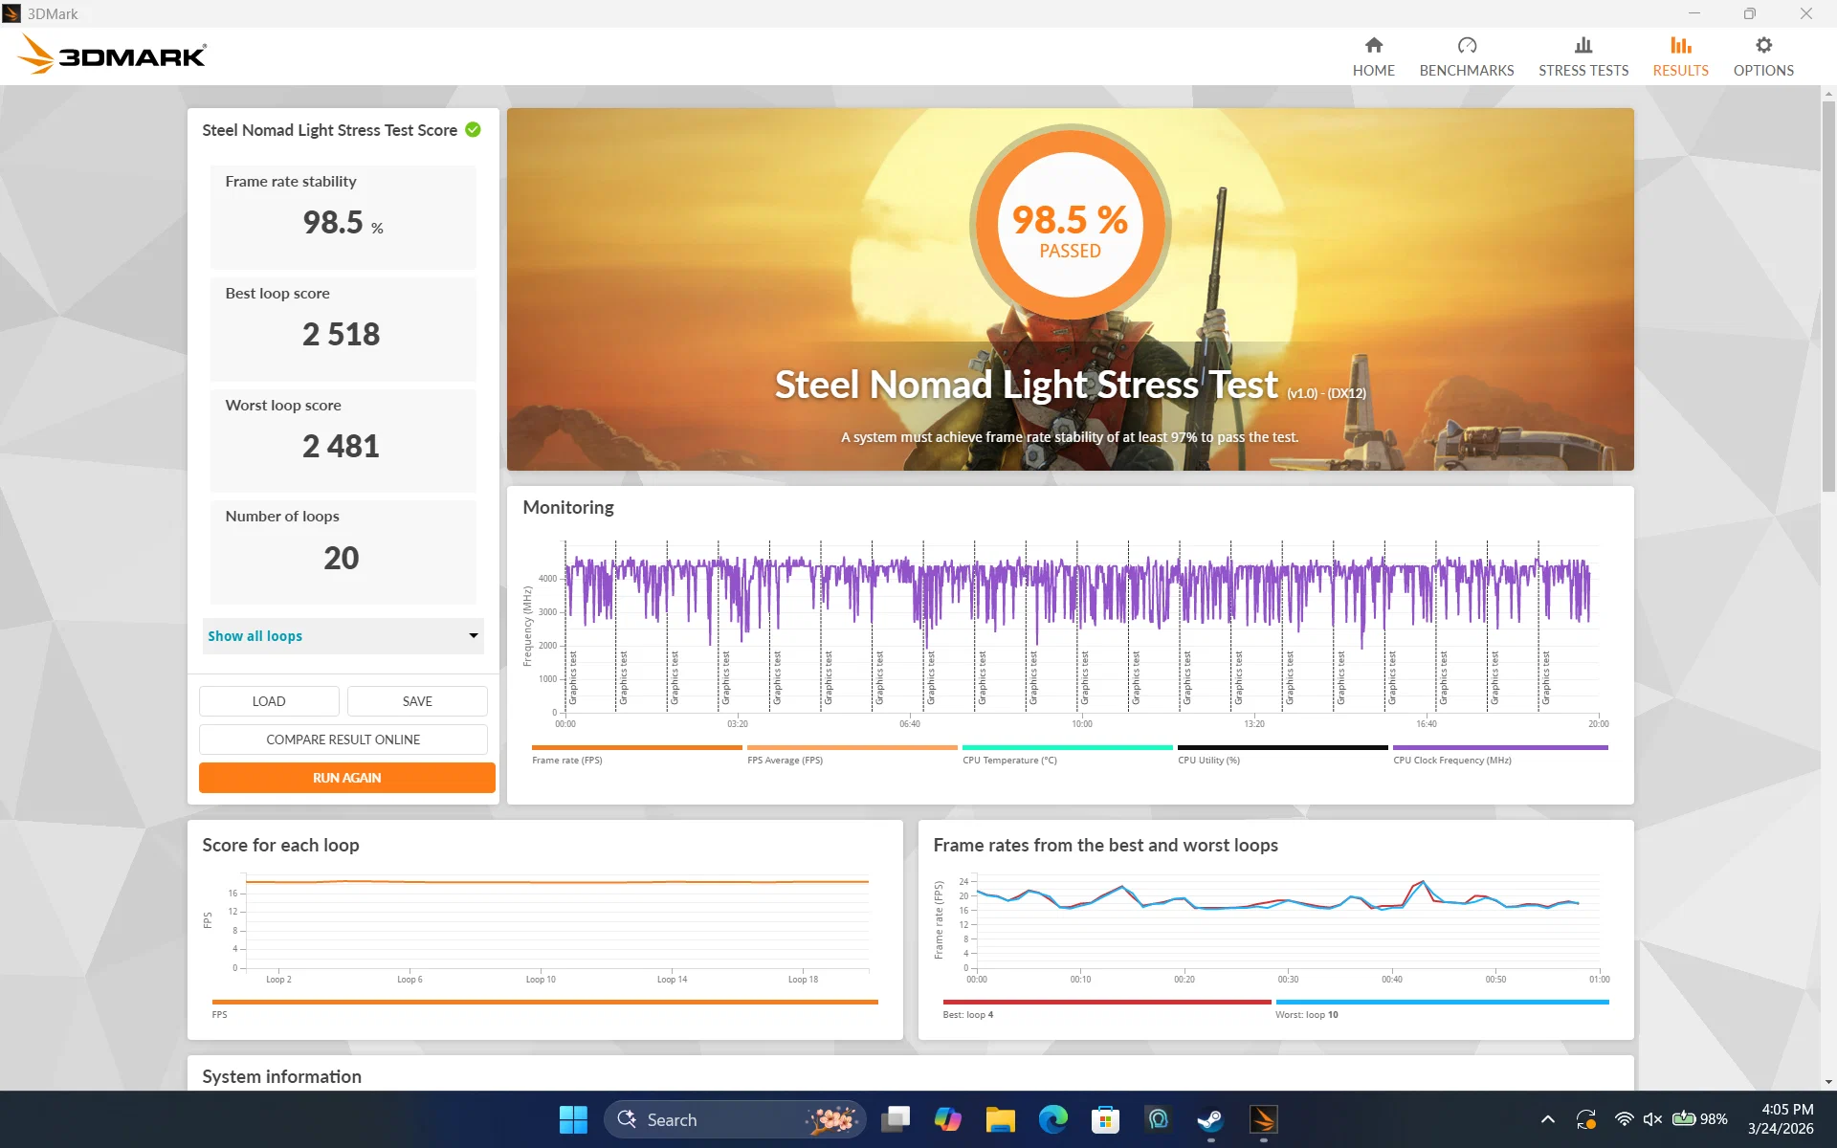Click the 98.5 % PASSED circle
Screen dimensions: 1837x1148
point(1070,225)
